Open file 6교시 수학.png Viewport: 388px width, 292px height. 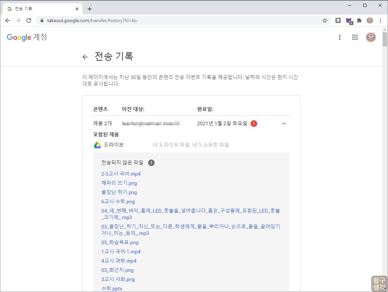(118, 201)
